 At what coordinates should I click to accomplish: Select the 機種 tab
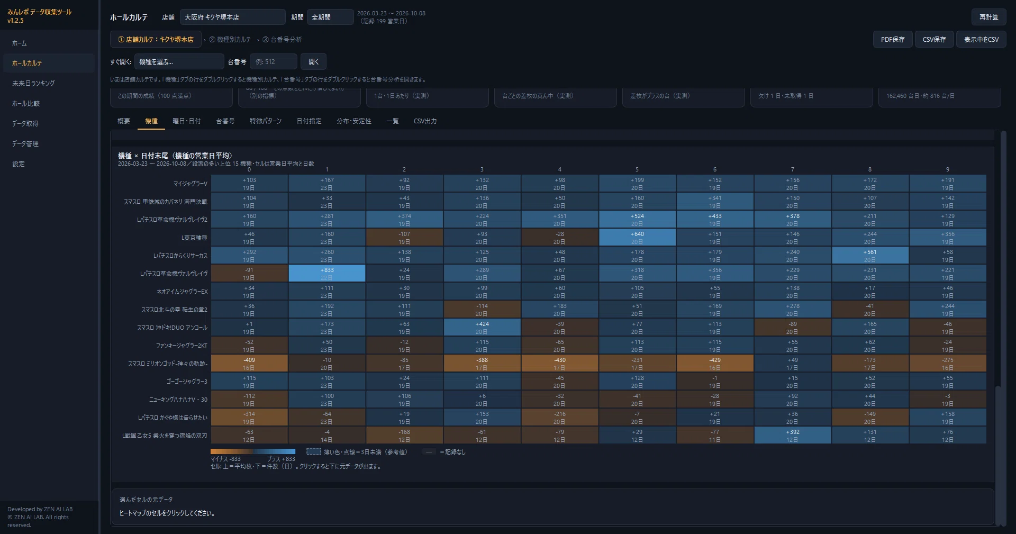[x=151, y=121]
